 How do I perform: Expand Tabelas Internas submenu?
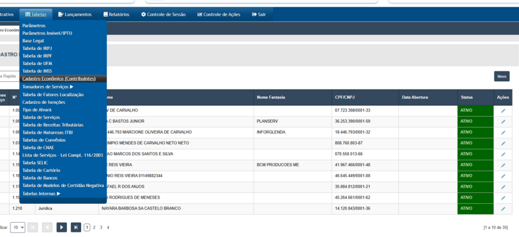[x=42, y=193]
